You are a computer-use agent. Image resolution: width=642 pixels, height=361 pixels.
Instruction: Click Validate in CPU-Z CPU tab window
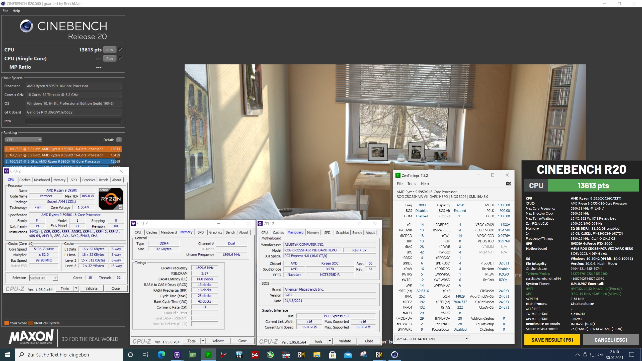point(91,289)
